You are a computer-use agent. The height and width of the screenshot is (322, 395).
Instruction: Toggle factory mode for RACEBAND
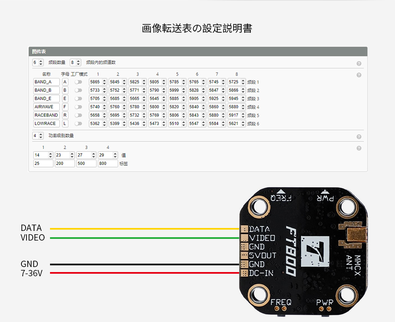78,115
